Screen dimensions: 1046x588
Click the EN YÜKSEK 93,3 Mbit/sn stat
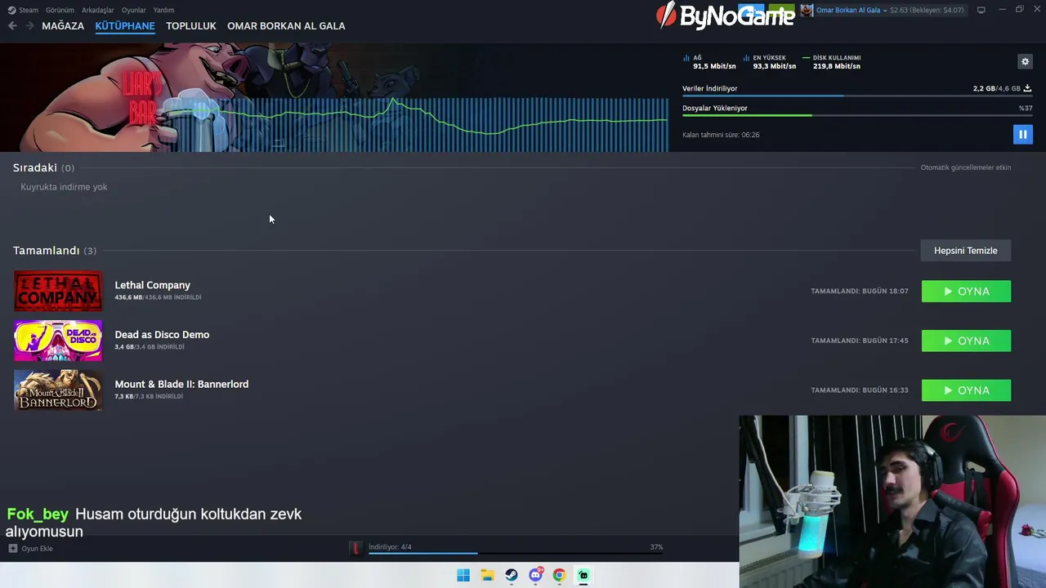pos(770,62)
